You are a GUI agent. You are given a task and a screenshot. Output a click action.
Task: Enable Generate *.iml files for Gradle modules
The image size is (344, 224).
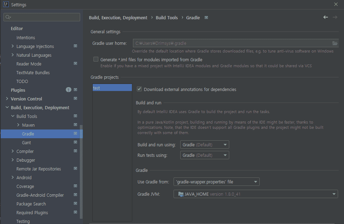click(x=96, y=59)
